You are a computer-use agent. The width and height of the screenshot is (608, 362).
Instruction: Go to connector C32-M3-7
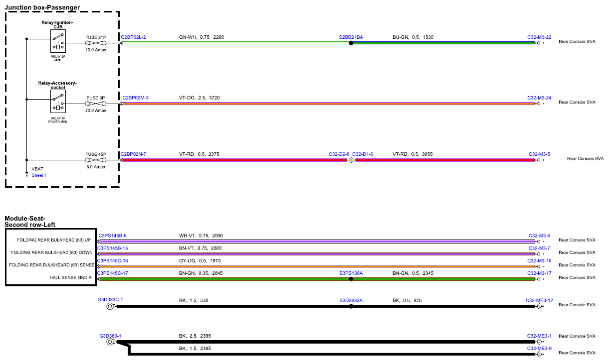(x=540, y=248)
